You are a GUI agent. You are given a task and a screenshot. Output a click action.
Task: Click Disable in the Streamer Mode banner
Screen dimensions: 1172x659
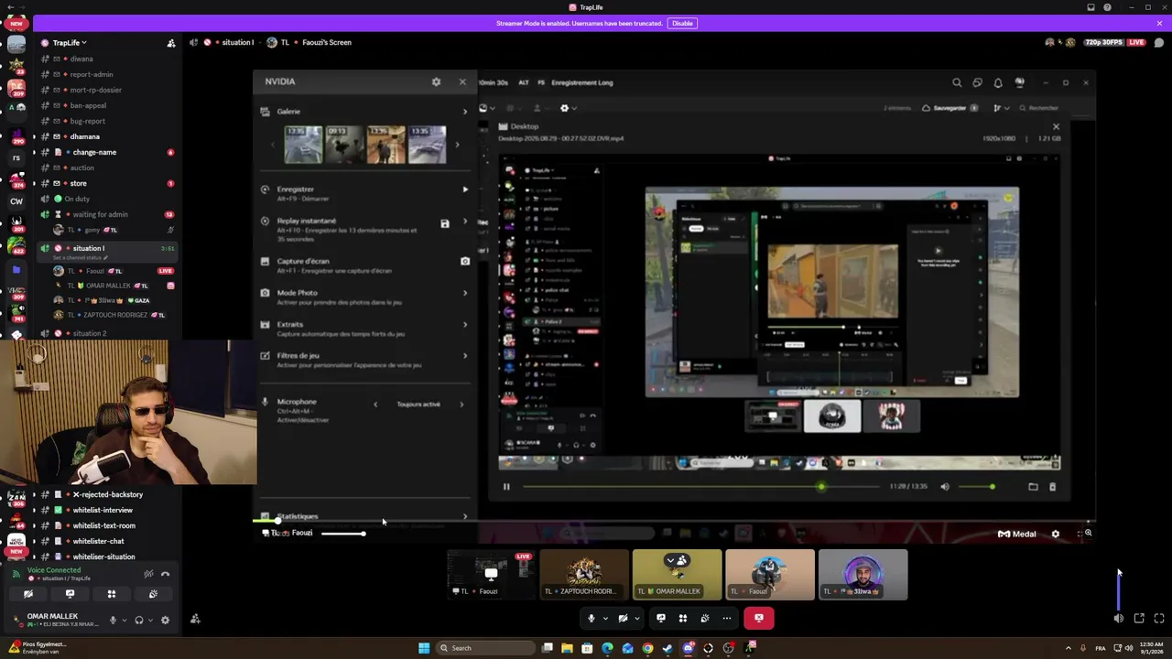pyautogui.click(x=682, y=23)
